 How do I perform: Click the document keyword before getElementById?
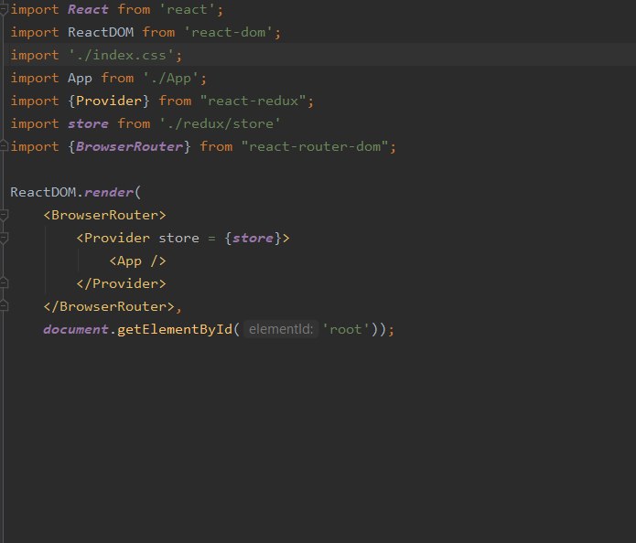coord(76,329)
